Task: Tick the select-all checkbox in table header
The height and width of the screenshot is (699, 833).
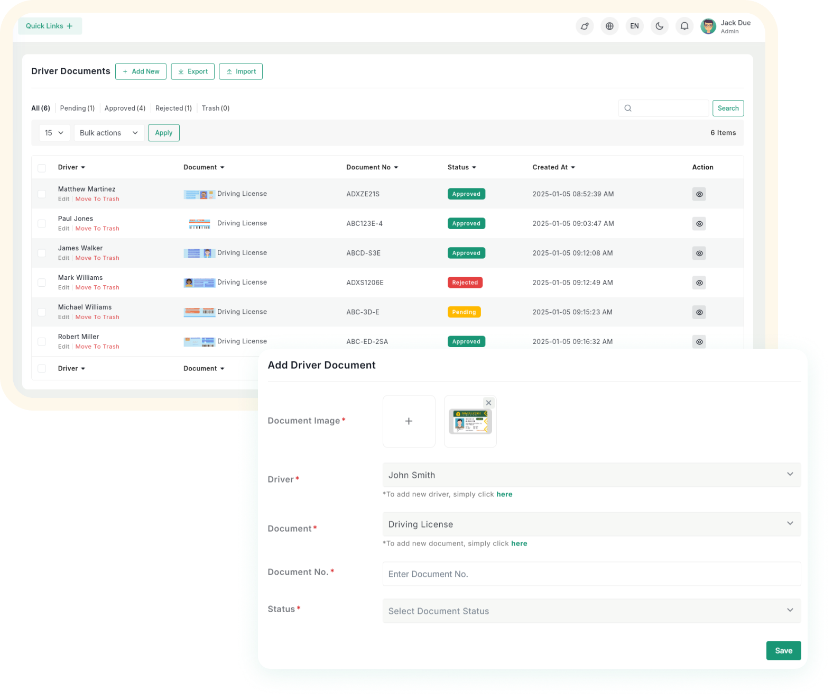Action: coord(42,168)
